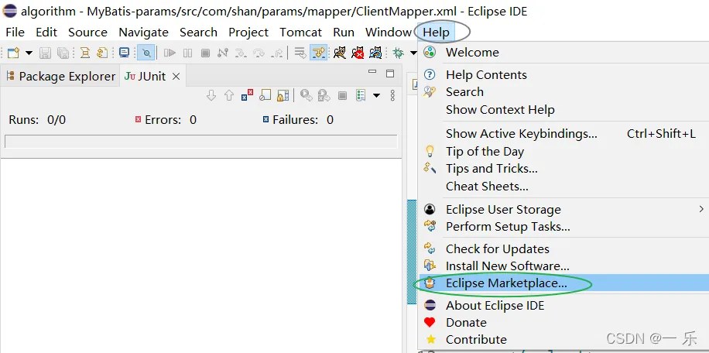Click the 'Runs: 0/0' counter

pos(37,120)
